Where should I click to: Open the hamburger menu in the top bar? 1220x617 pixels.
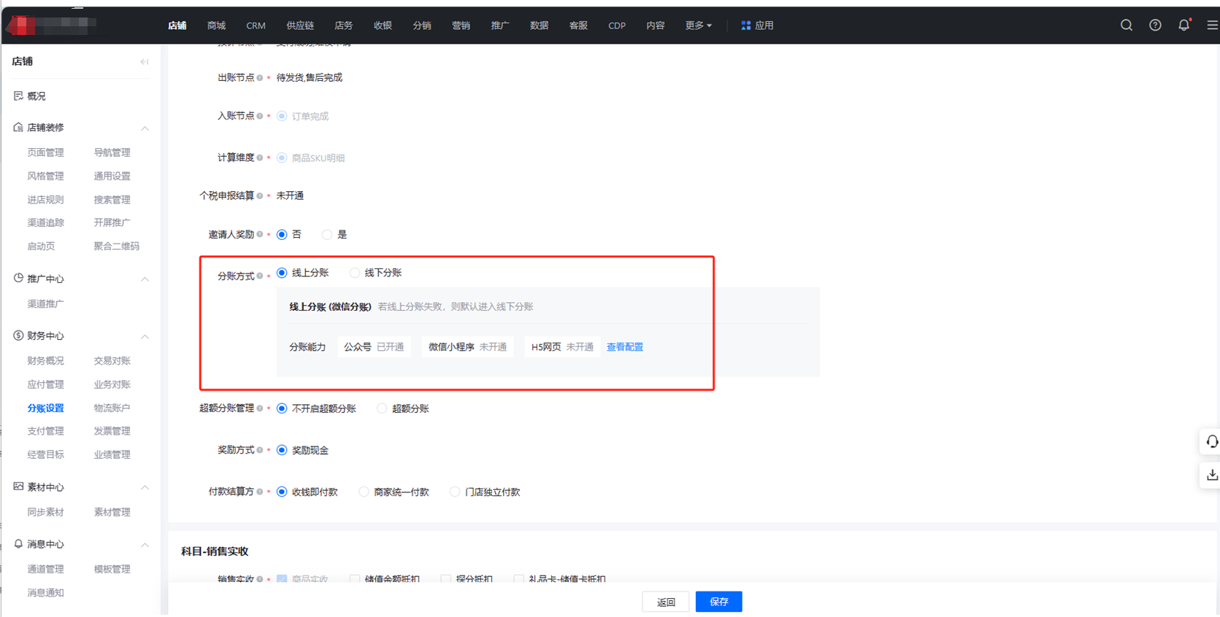(1212, 25)
